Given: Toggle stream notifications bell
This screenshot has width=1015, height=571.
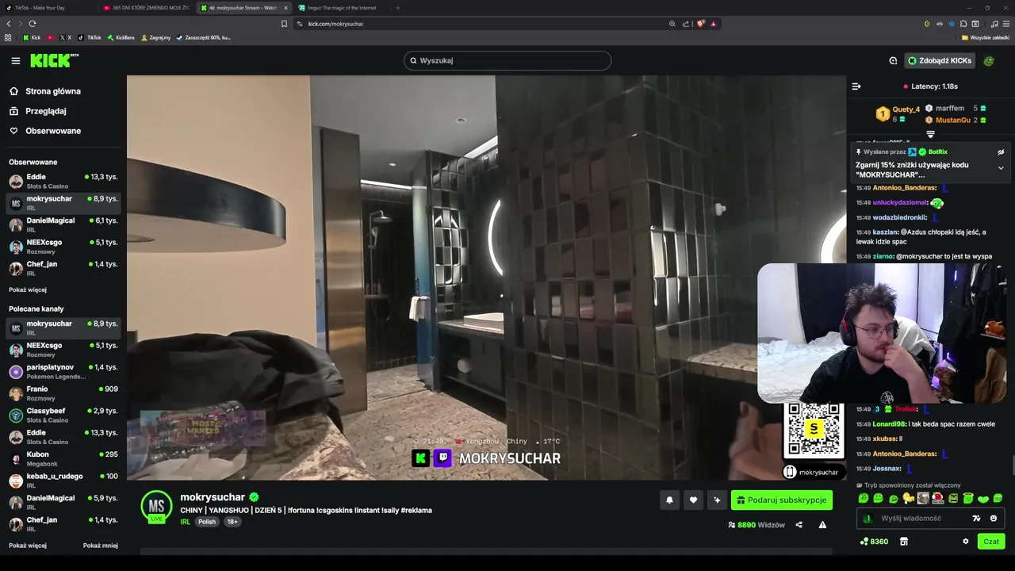Looking at the screenshot, I should (669, 500).
